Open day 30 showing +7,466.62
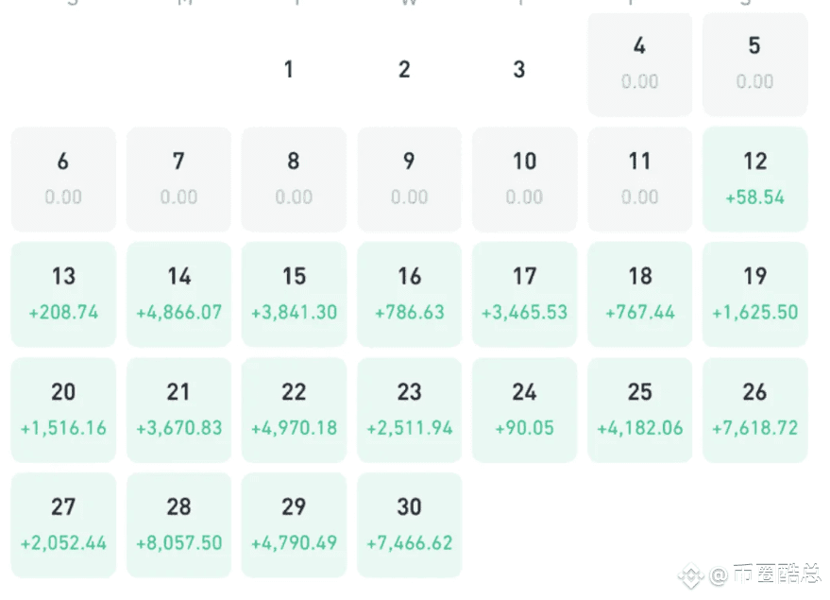 [x=409, y=525]
